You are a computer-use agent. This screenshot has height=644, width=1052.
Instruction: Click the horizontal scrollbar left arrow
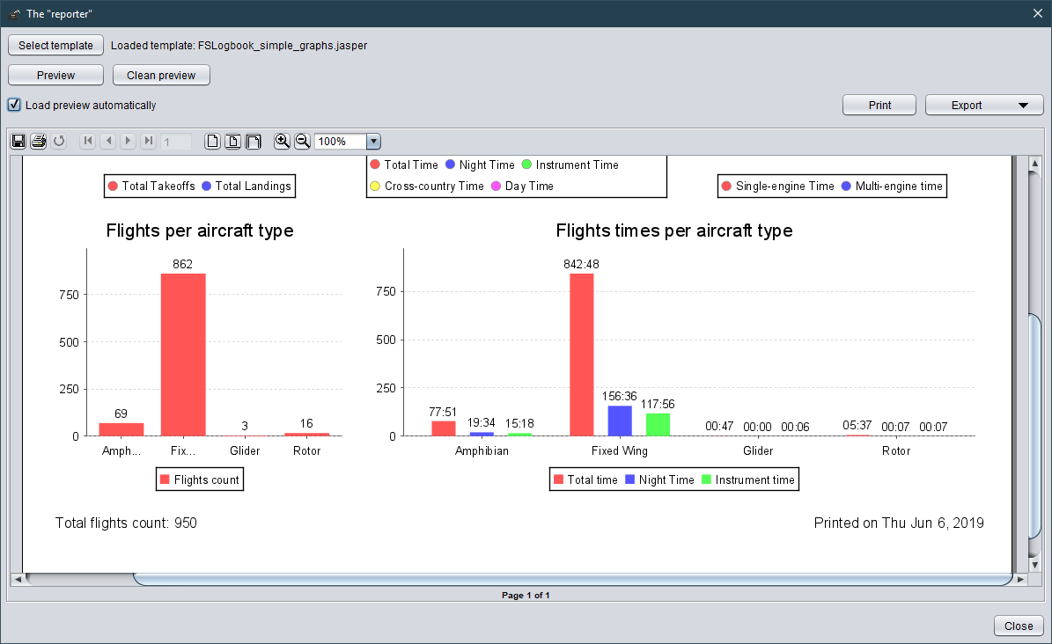(x=18, y=579)
